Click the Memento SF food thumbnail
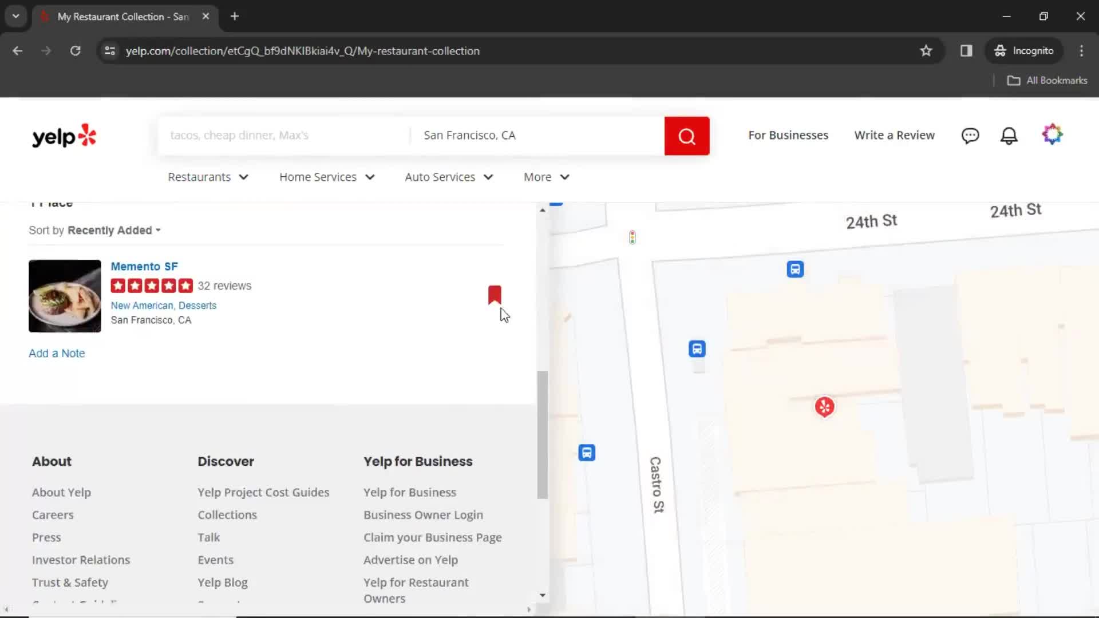The image size is (1099, 618). [65, 296]
